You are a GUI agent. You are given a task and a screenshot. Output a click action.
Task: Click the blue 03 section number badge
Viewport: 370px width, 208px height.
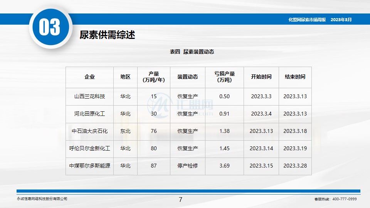point(50,28)
